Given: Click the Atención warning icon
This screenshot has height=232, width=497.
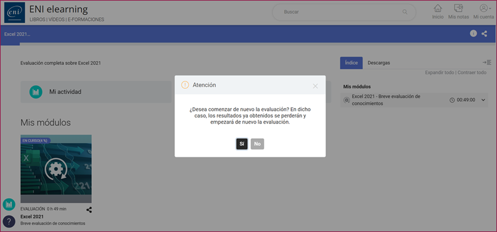Looking at the screenshot, I should click(x=185, y=85).
